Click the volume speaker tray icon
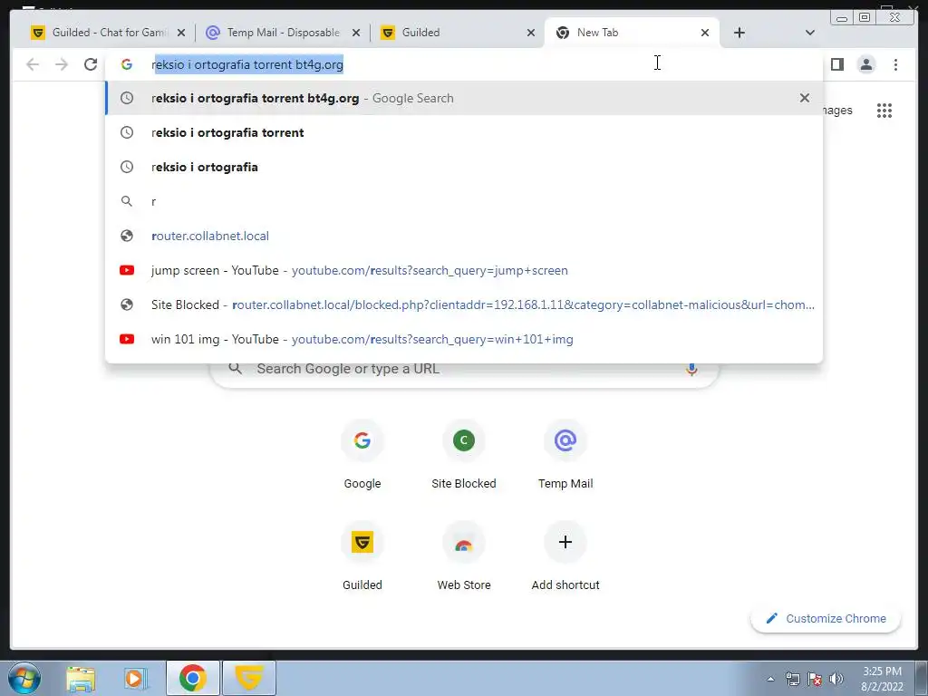928x696 pixels. pos(836,680)
